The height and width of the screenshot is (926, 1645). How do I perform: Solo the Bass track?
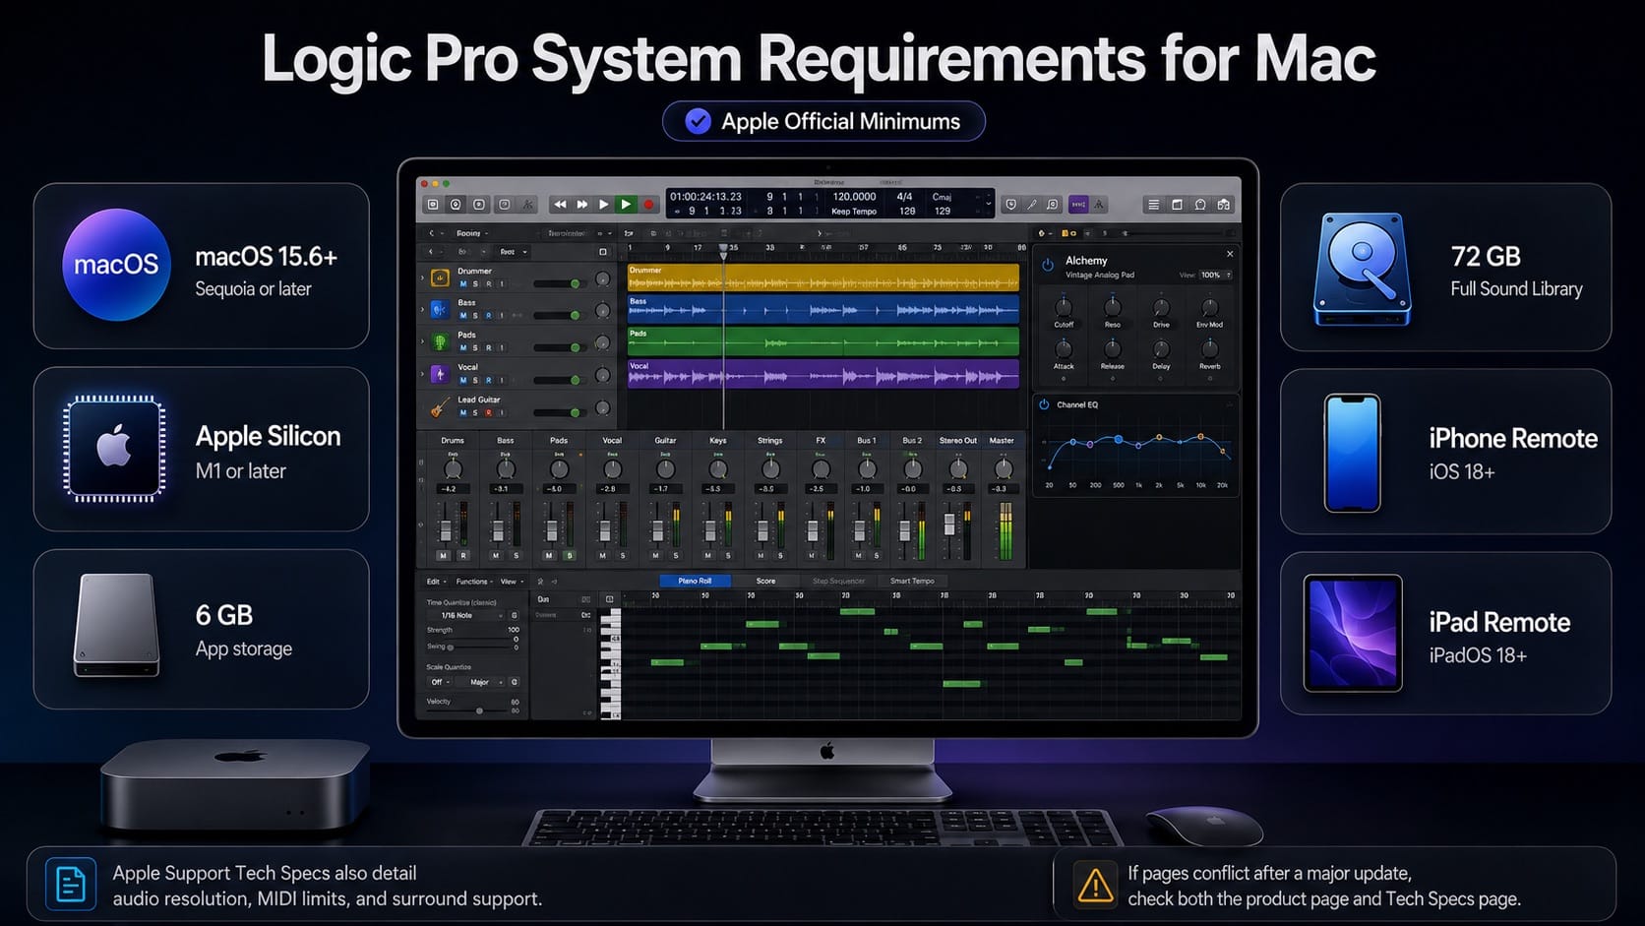point(476,316)
